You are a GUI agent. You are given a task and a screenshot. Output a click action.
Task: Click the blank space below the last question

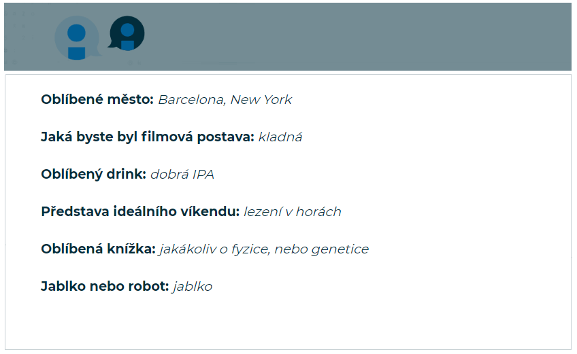[x=286, y=323]
